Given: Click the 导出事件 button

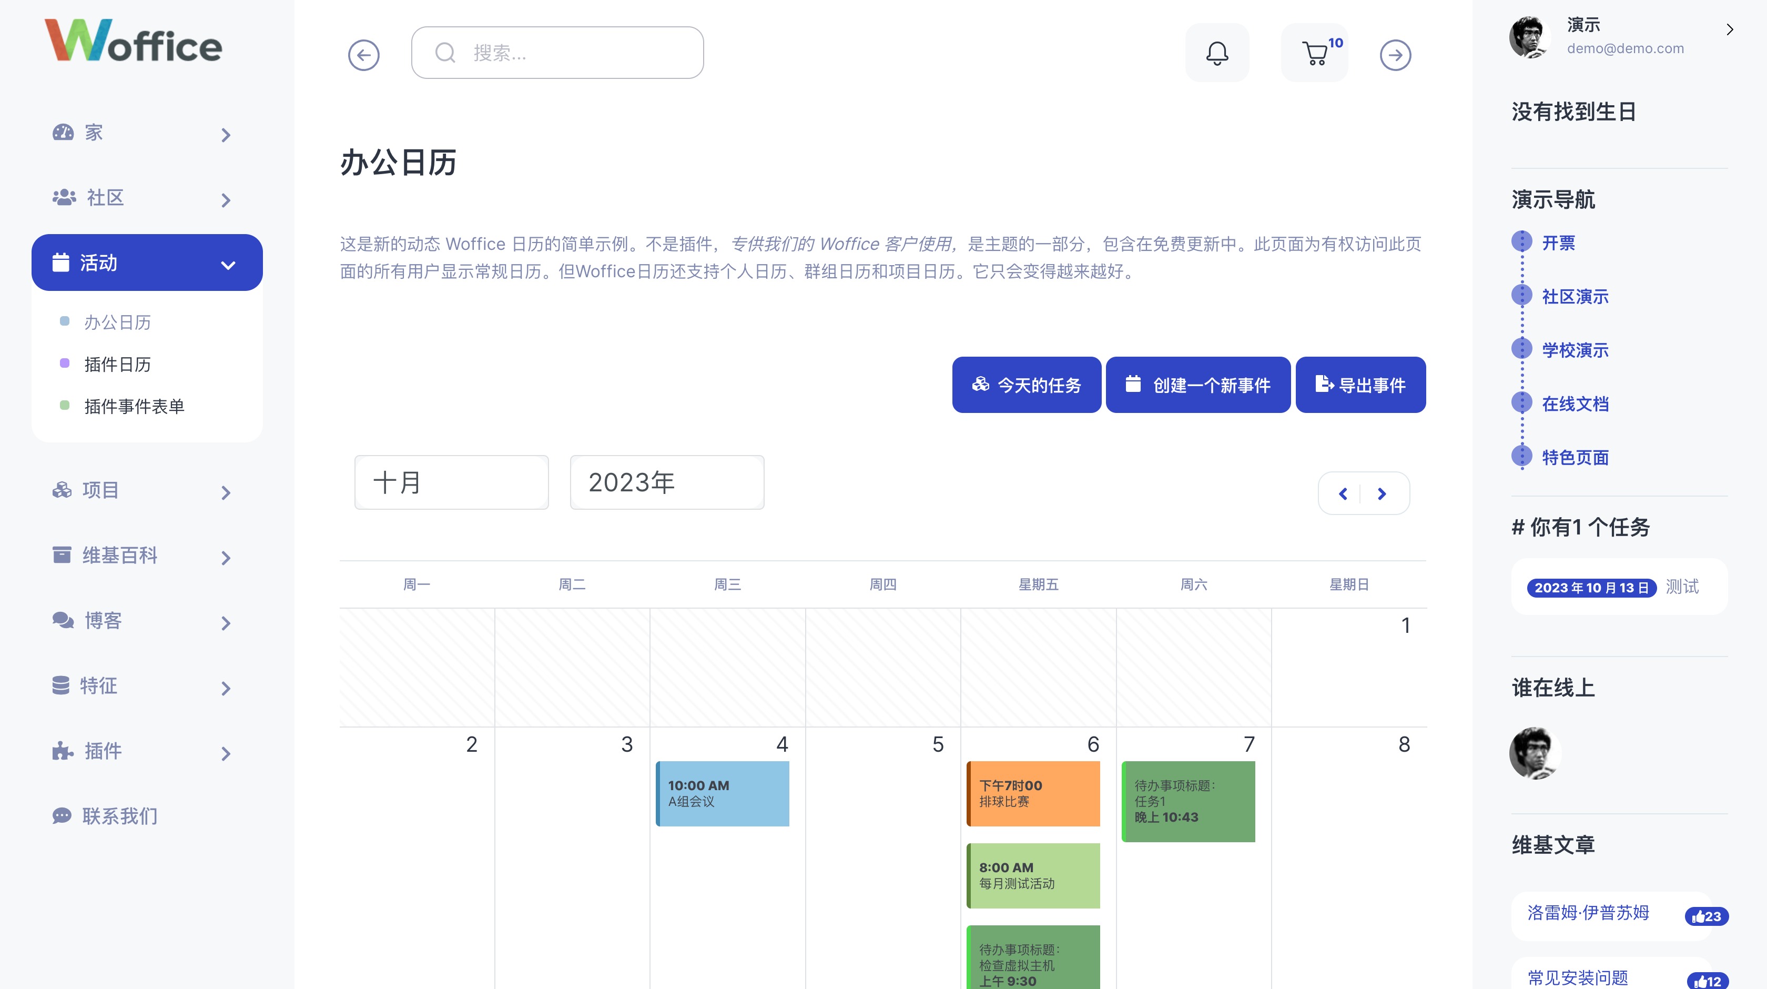Looking at the screenshot, I should 1360,385.
